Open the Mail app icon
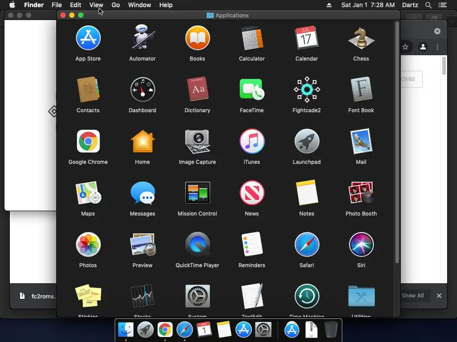Viewport: 457px width, 342px height. pos(361,141)
